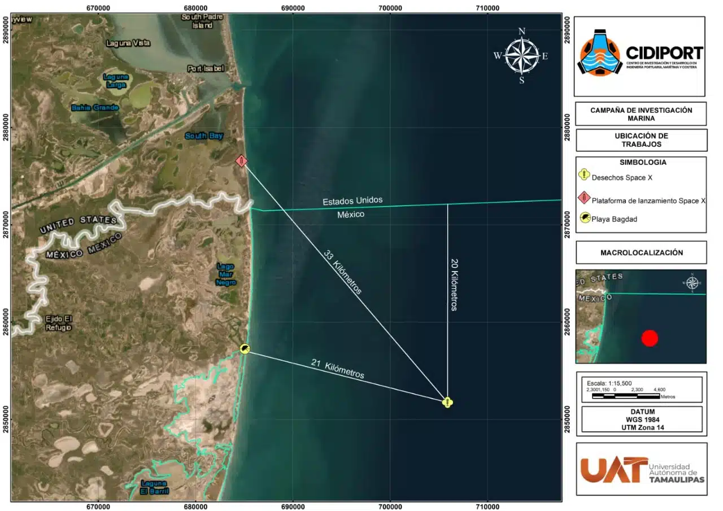Image resolution: width=723 pixels, height=511 pixels.
Task: Click the Playa Bagdad marker on the coastline
Action: click(x=245, y=349)
